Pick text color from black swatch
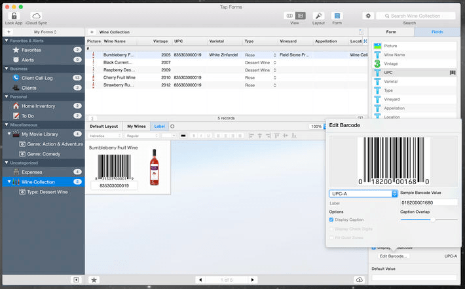465x289 pixels. coord(183,136)
